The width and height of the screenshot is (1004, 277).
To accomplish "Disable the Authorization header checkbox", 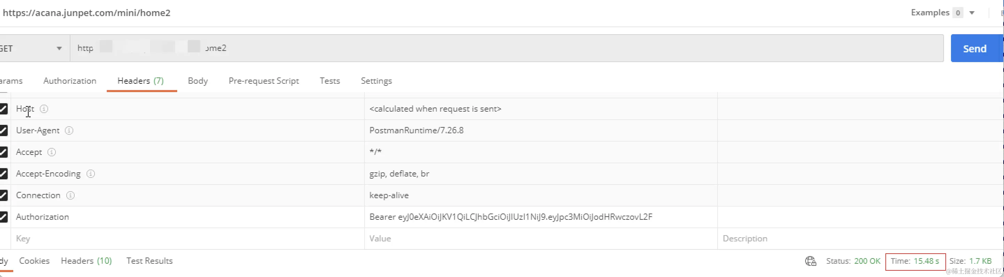I will (3, 217).
